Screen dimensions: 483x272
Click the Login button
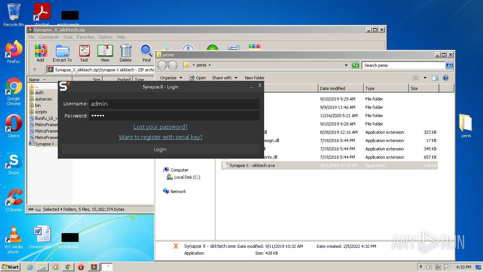click(160, 149)
